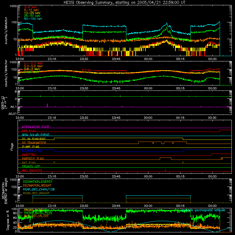
Task: Select the cyan 50-100 keV legend label
Action: (x=33, y=19)
